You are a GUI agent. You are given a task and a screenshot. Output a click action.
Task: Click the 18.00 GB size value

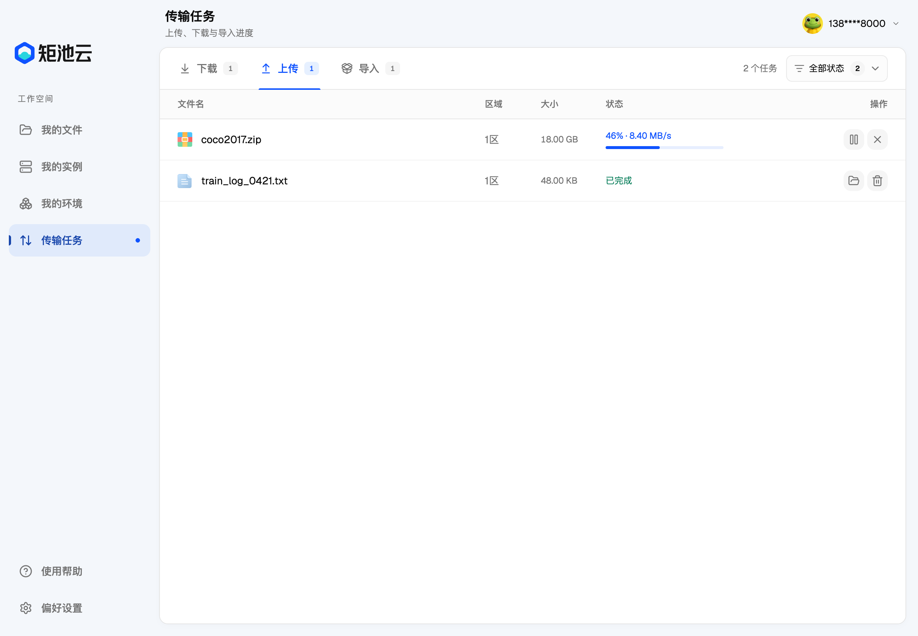[x=559, y=139]
